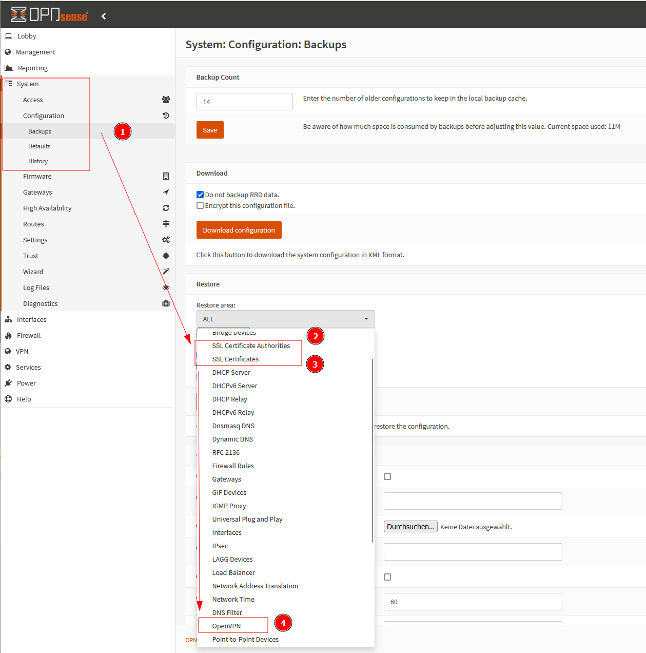Screen dimensions: 646x653
Task: Click the orange Save button
Action: pyautogui.click(x=210, y=130)
